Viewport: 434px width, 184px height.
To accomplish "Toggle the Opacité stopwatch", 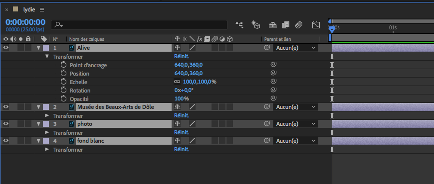I will 64,99.
